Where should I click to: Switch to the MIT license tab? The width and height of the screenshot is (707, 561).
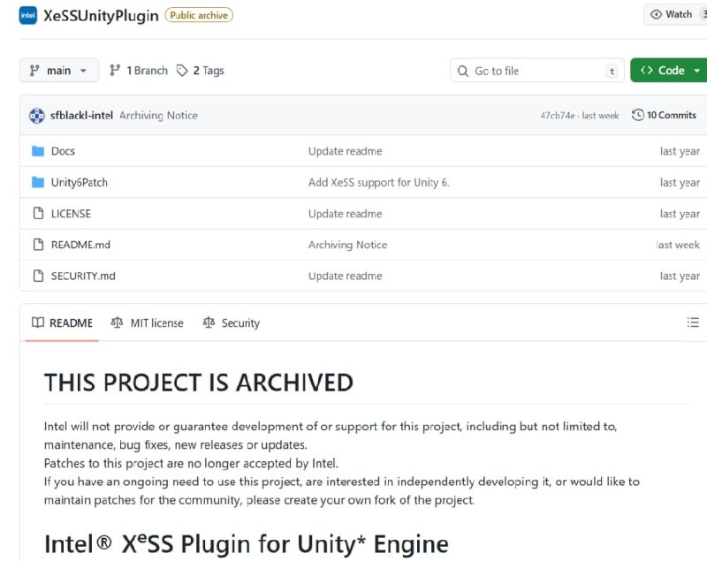148,323
